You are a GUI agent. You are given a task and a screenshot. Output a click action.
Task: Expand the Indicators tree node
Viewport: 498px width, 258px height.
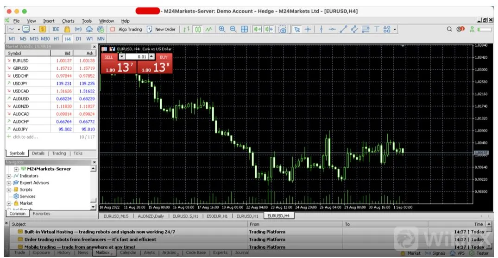click(9, 176)
